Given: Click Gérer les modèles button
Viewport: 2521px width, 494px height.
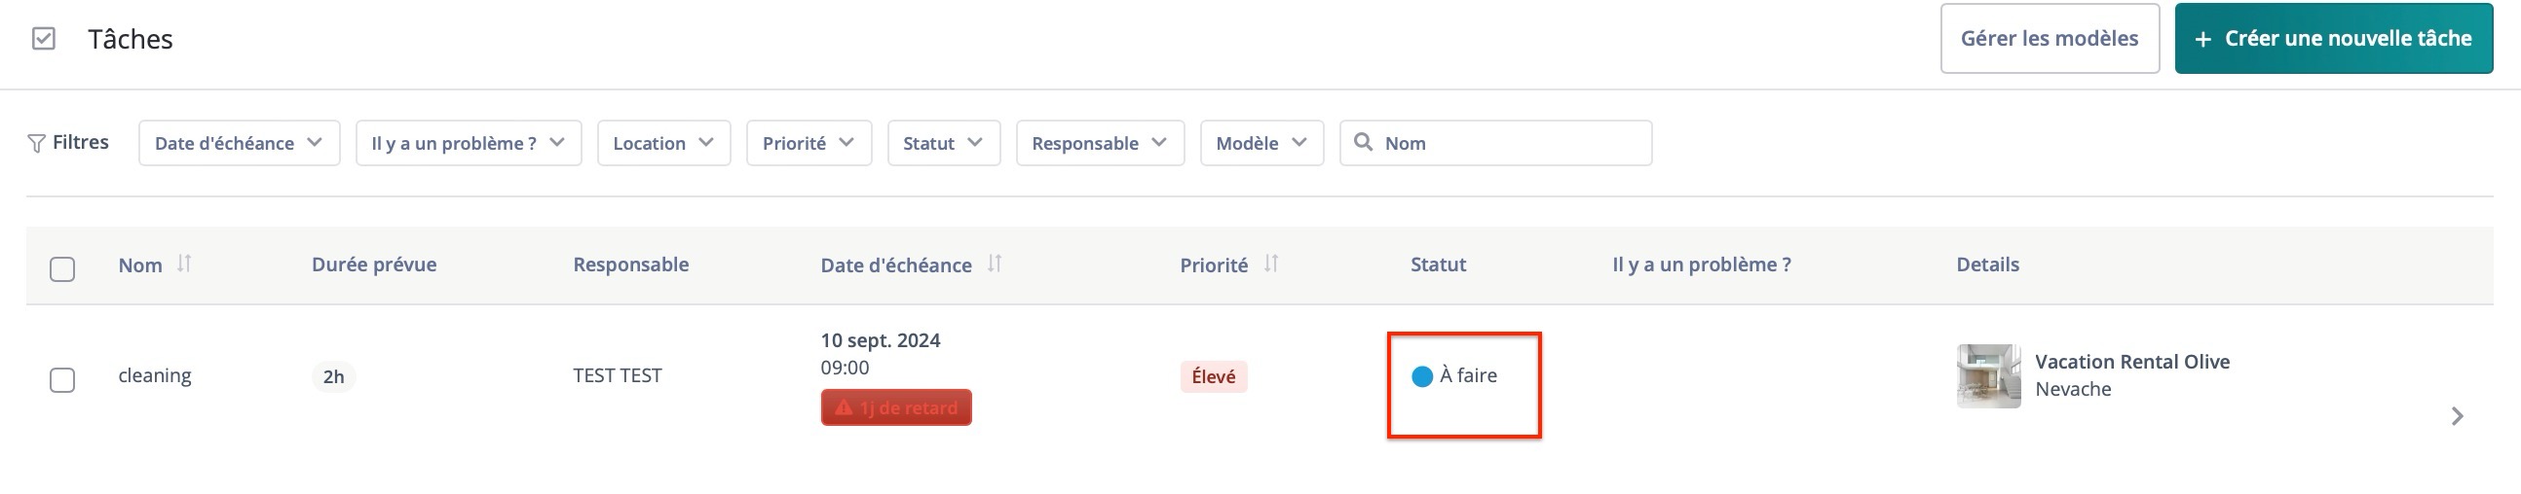Looking at the screenshot, I should pyautogui.click(x=2050, y=38).
